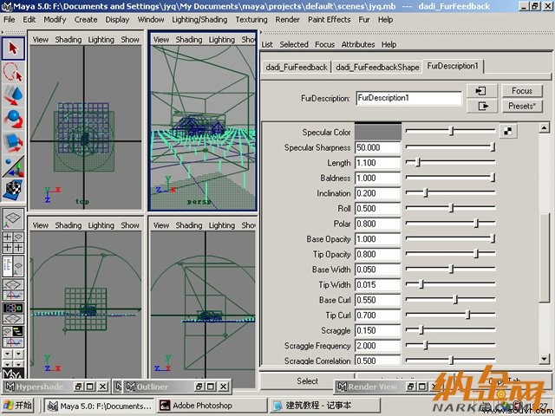Click the Focus button

pos(522,91)
